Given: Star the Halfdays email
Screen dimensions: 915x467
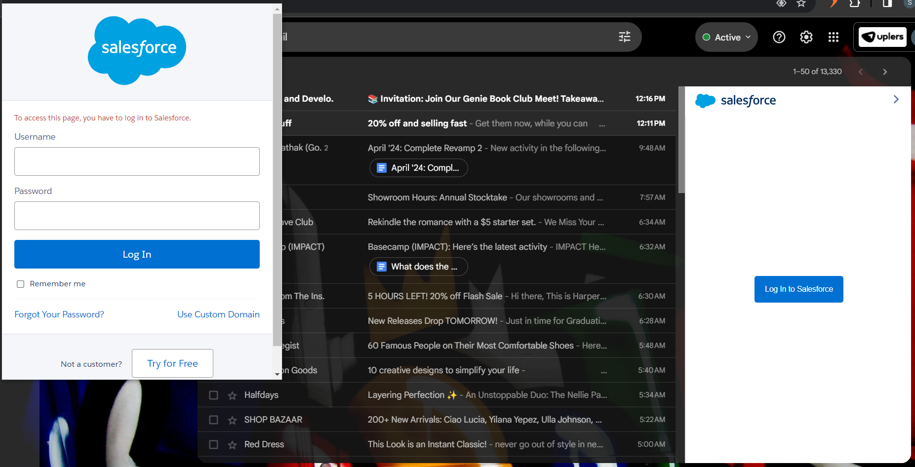Looking at the screenshot, I should tap(232, 395).
